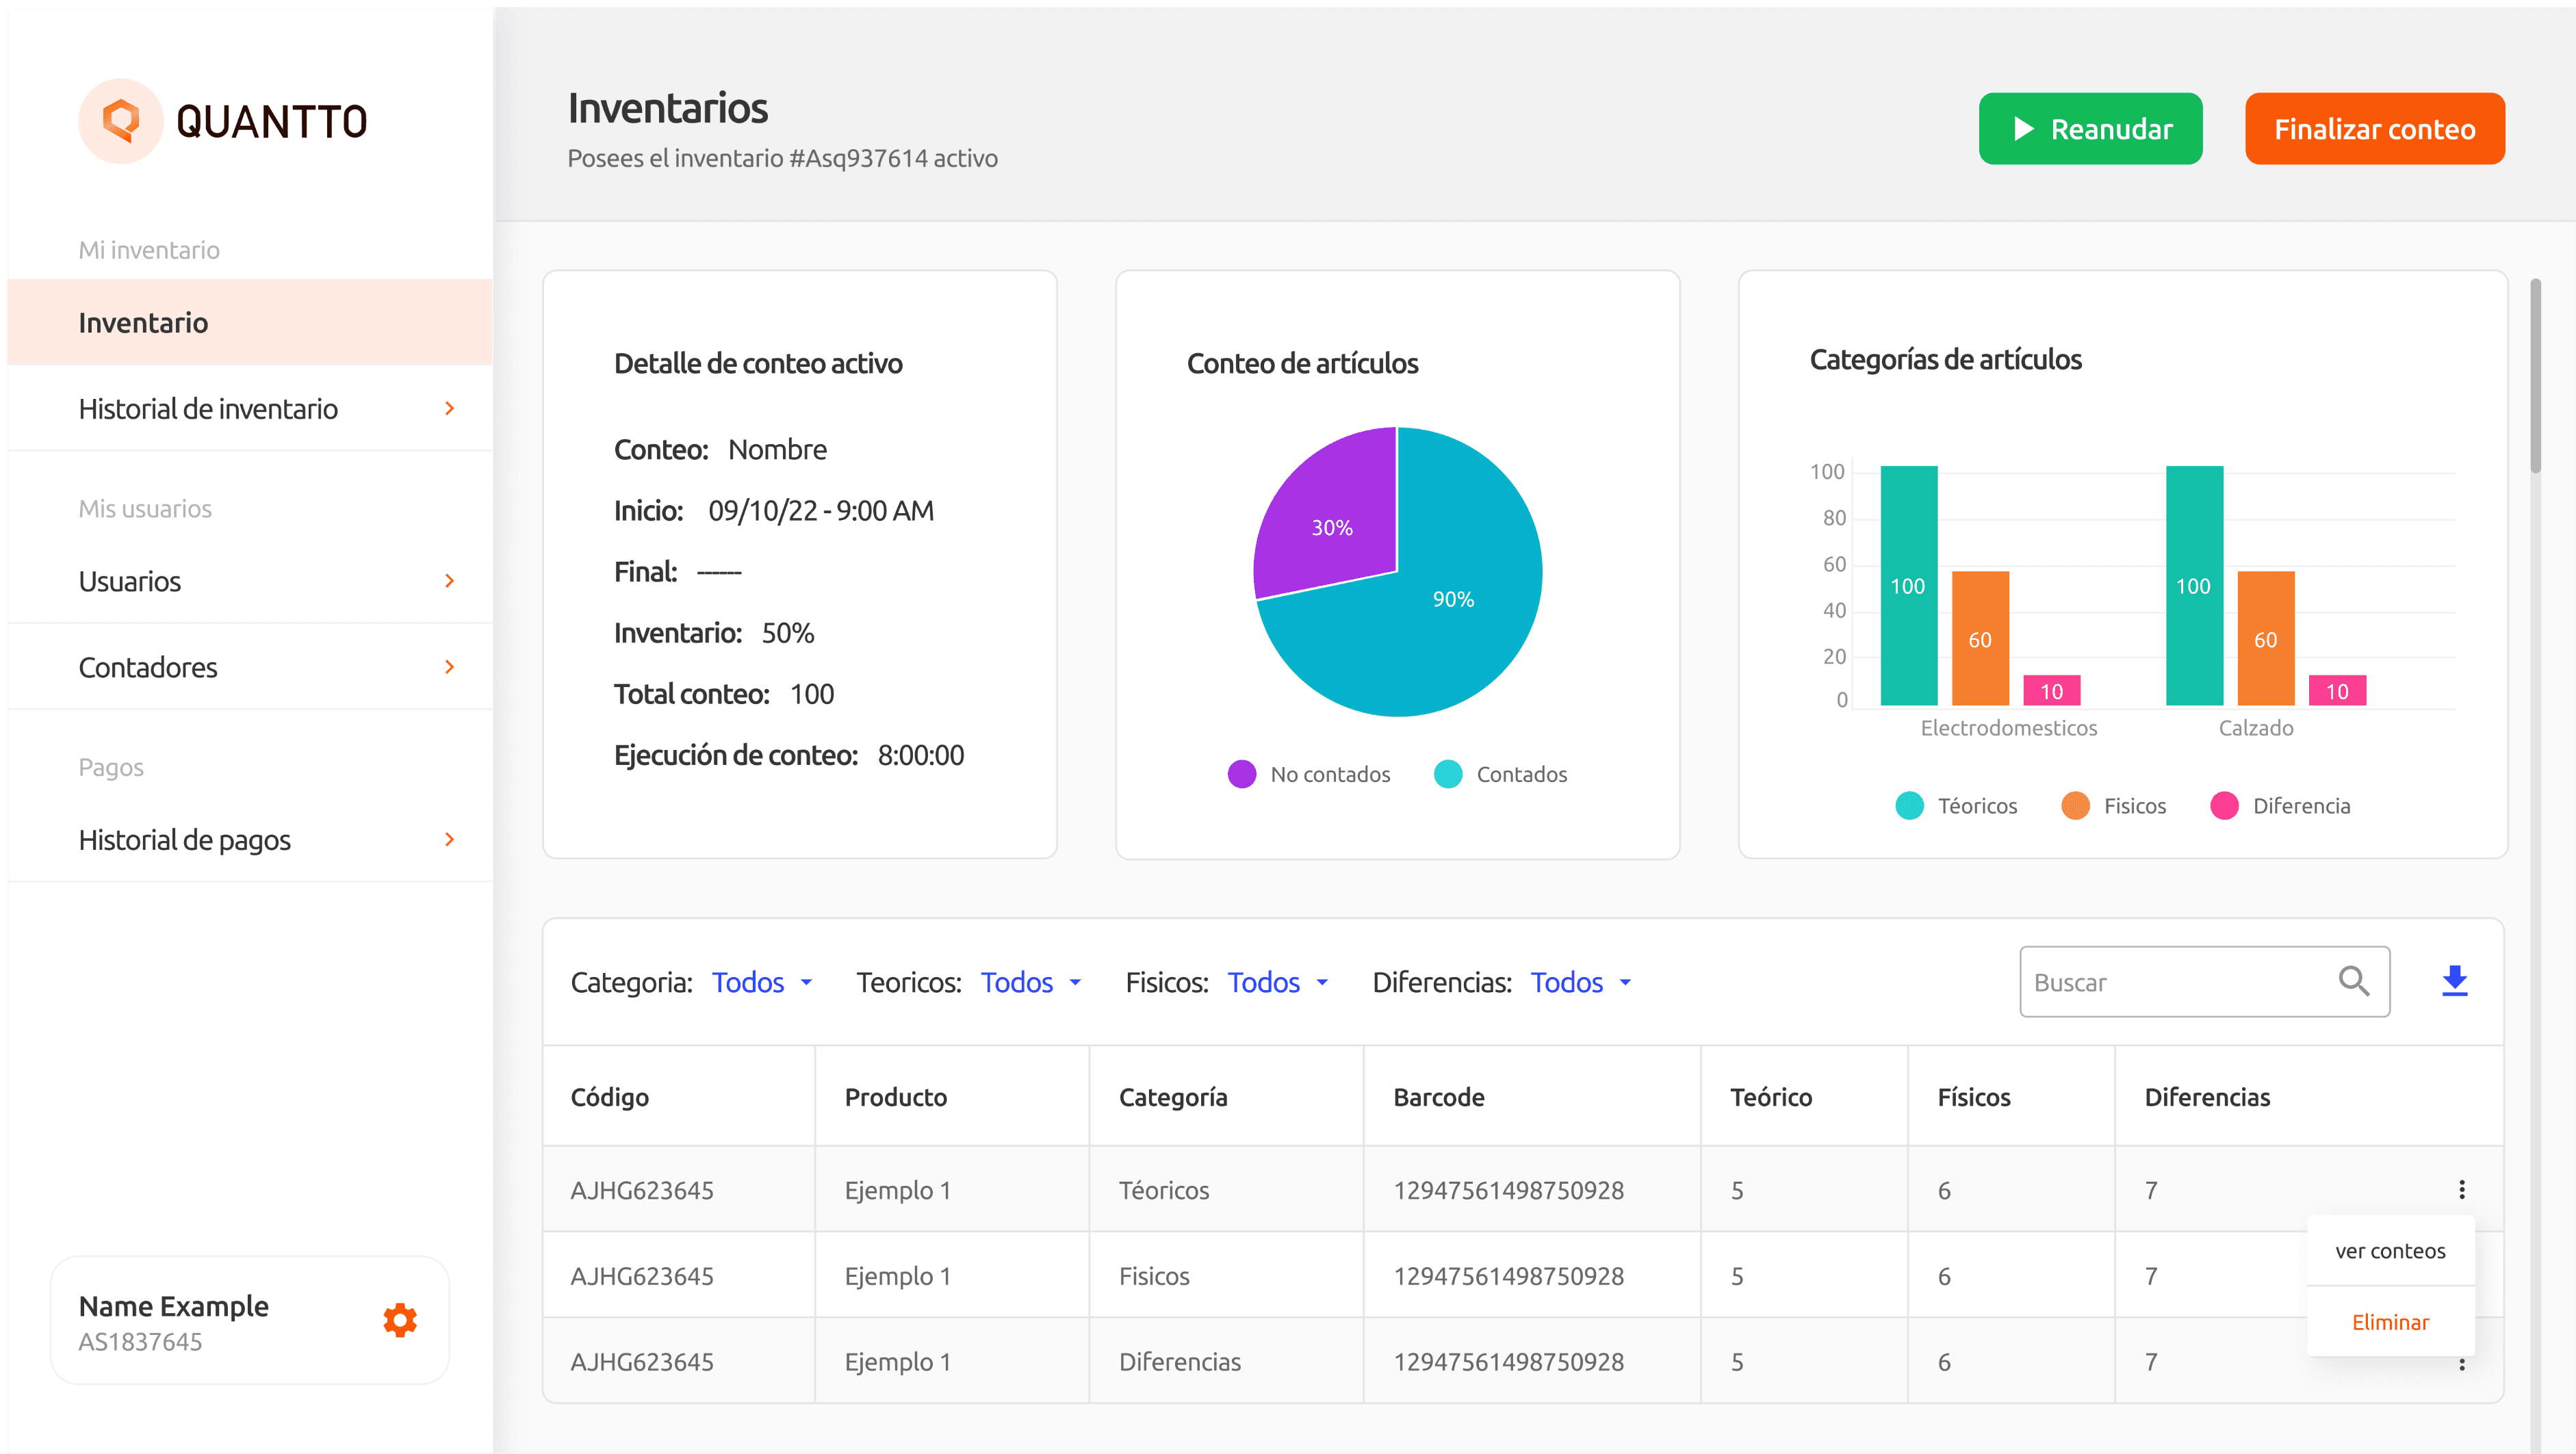2576x1454 pixels.
Task: Click the Quantto logo icon
Action: point(121,121)
